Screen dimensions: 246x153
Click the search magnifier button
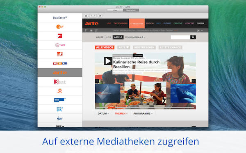click(x=193, y=37)
